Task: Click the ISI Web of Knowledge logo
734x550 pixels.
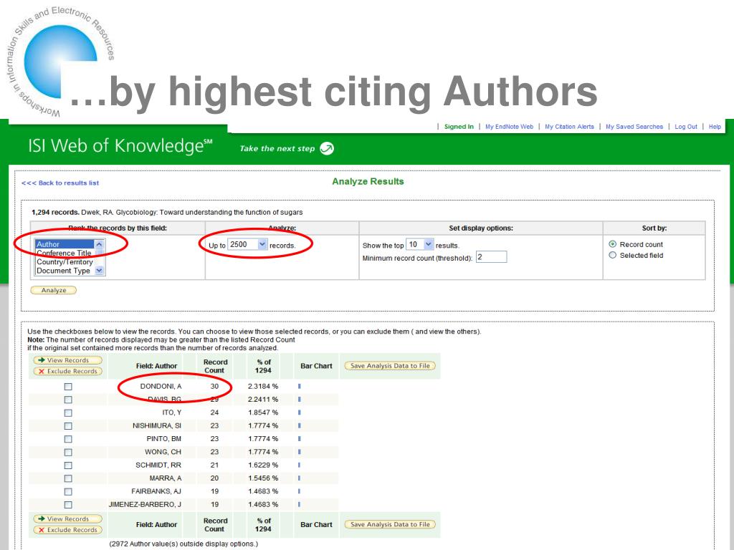Action: point(120,146)
